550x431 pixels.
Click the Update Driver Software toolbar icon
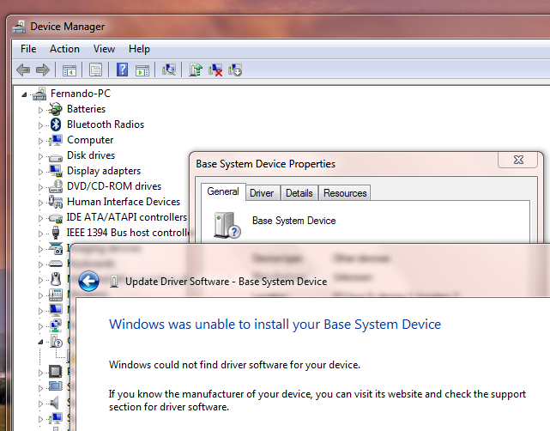[x=196, y=70]
